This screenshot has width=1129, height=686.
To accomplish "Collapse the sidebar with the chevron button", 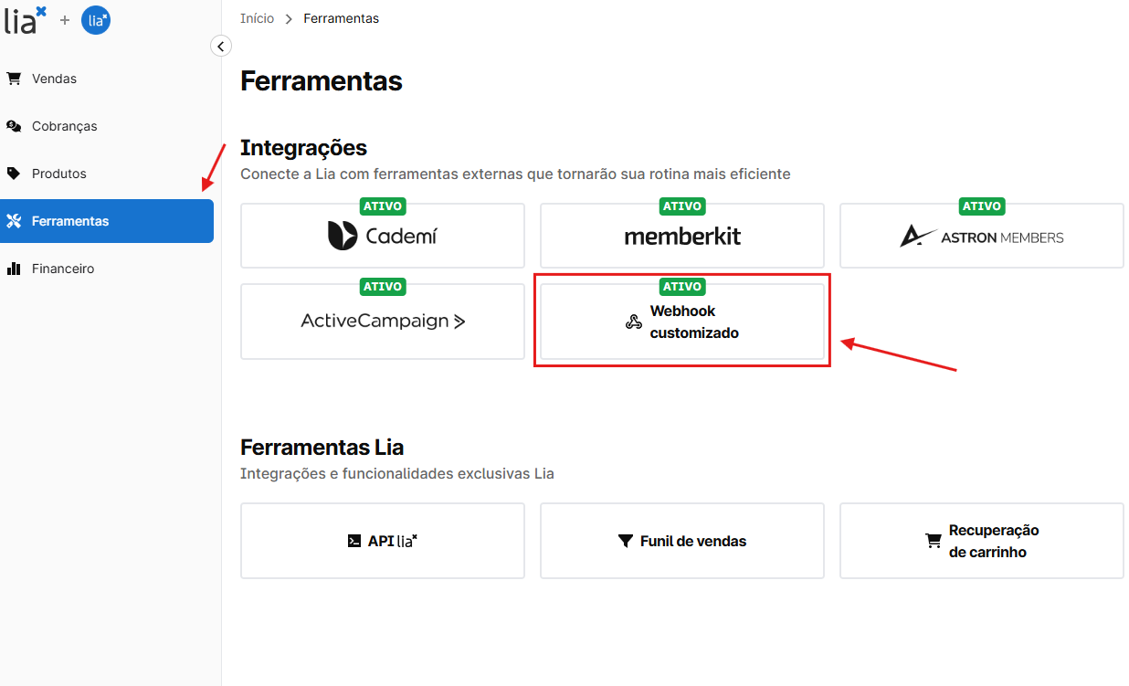I will click(221, 46).
